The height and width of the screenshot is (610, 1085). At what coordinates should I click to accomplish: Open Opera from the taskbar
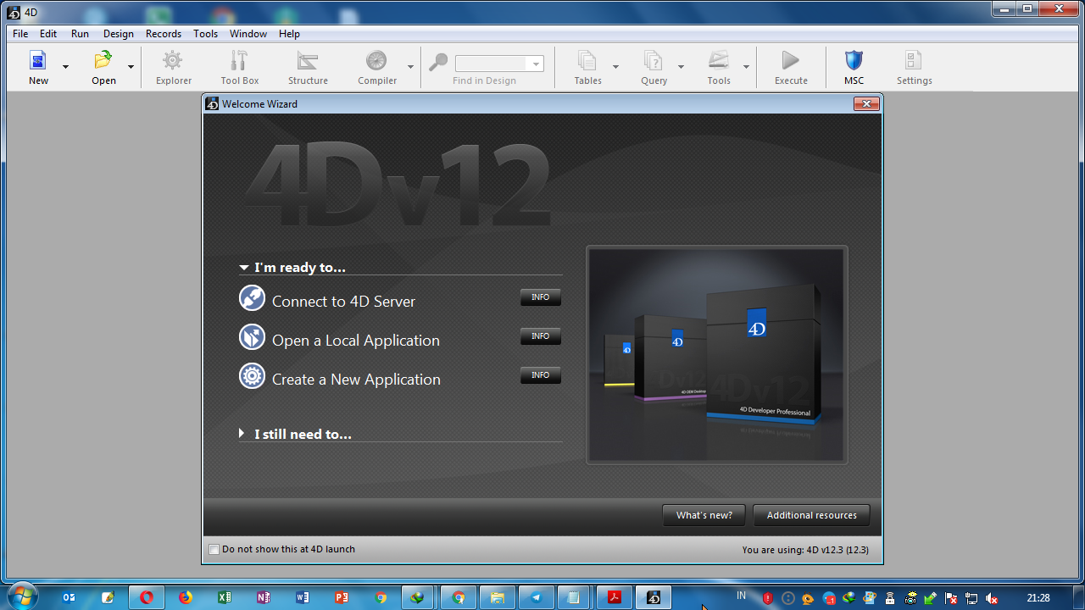point(146,597)
